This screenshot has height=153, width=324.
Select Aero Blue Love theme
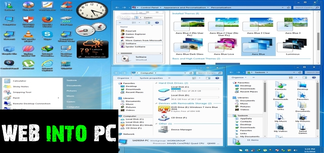click(224, 47)
